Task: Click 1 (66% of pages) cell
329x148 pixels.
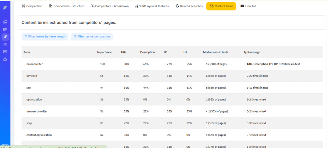Action: coord(216,135)
